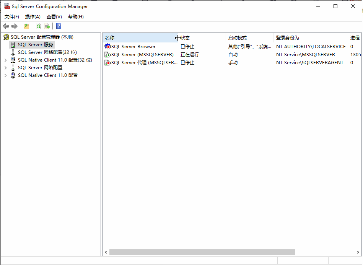The image size is (363, 265).
Task: Click NT Service\SQLSERVERAGENT login cell
Action: (x=309, y=62)
